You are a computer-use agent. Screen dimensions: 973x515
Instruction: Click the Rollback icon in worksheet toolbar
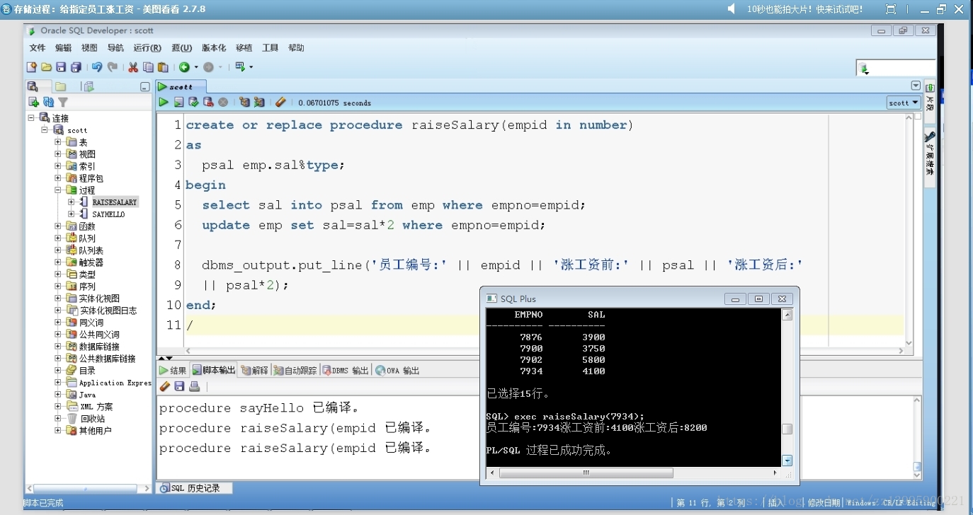(208, 103)
